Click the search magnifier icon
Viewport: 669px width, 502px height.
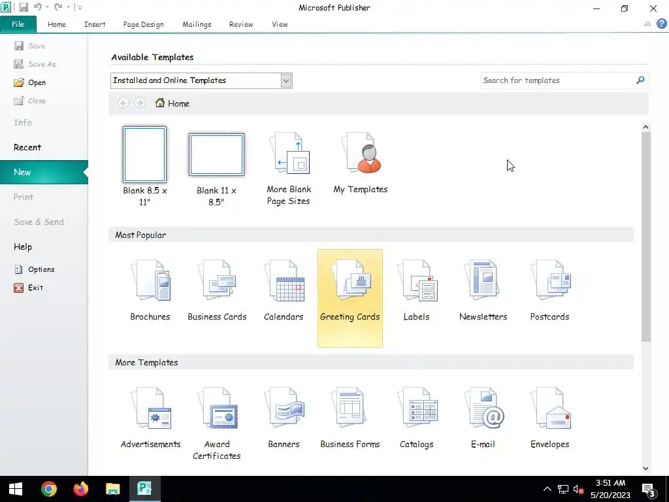(640, 80)
